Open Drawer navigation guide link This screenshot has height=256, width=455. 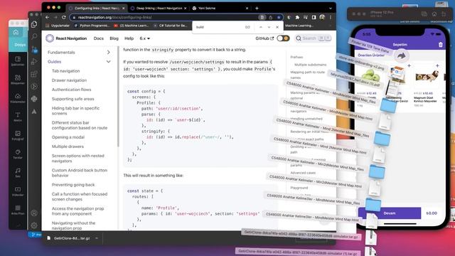point(69,80)
